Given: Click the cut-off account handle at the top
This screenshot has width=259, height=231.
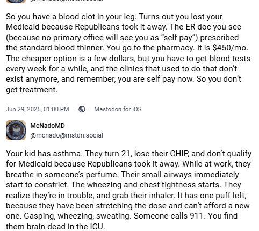Looking at the screenshot, I should (x=67, y=1).
